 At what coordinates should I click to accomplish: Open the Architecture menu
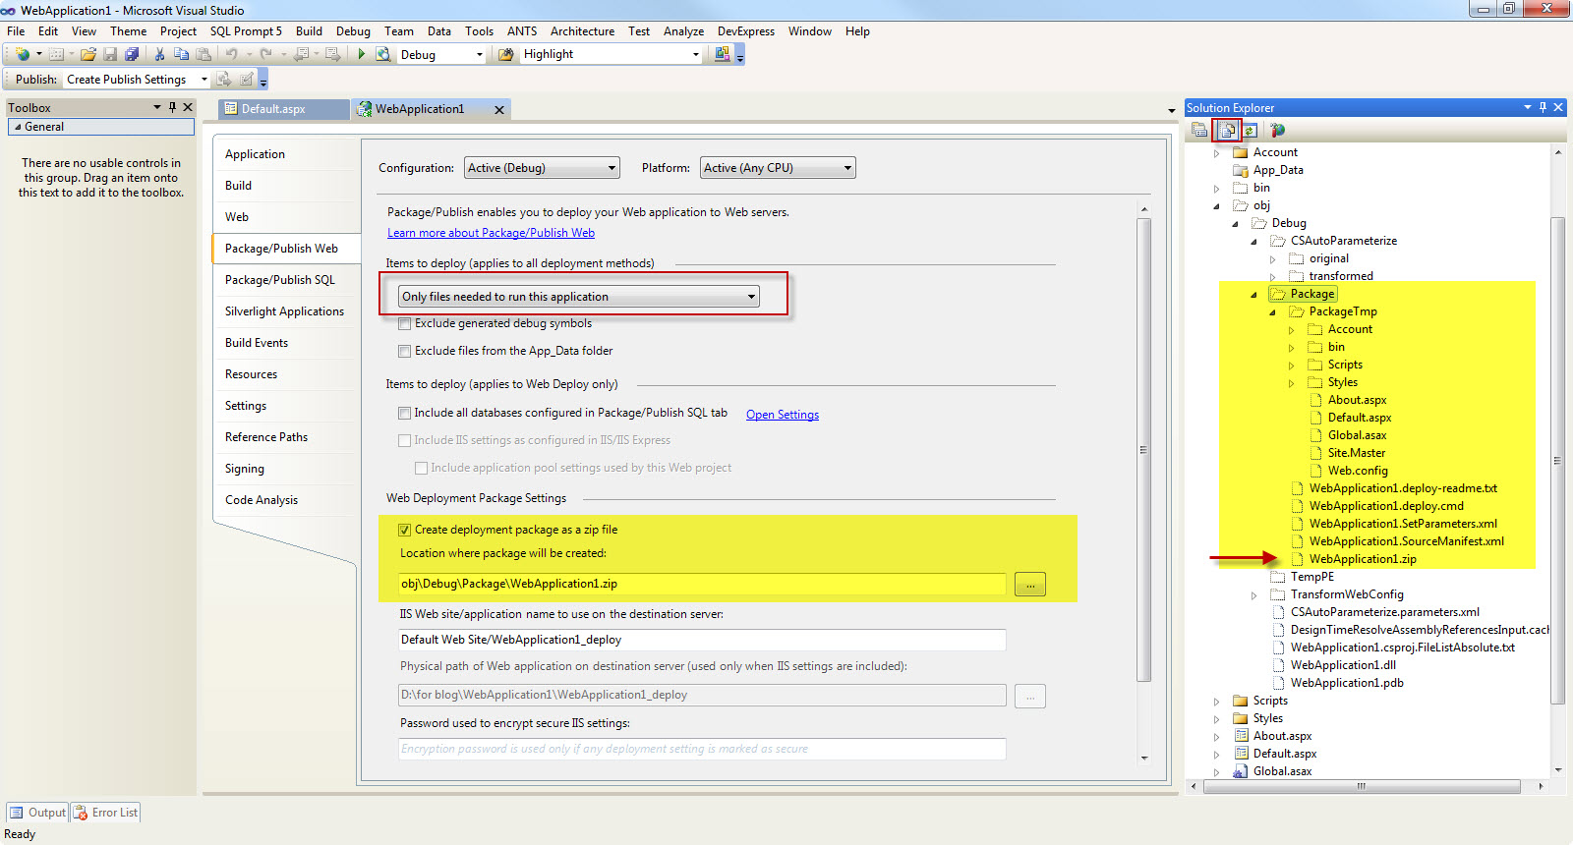(582, 31)
